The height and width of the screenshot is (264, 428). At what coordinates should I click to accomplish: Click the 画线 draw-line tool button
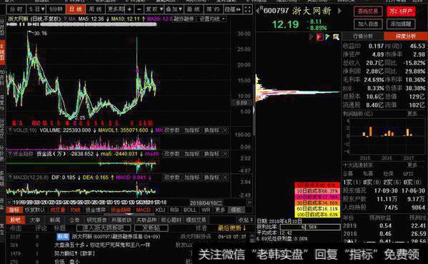pos(193,9)
